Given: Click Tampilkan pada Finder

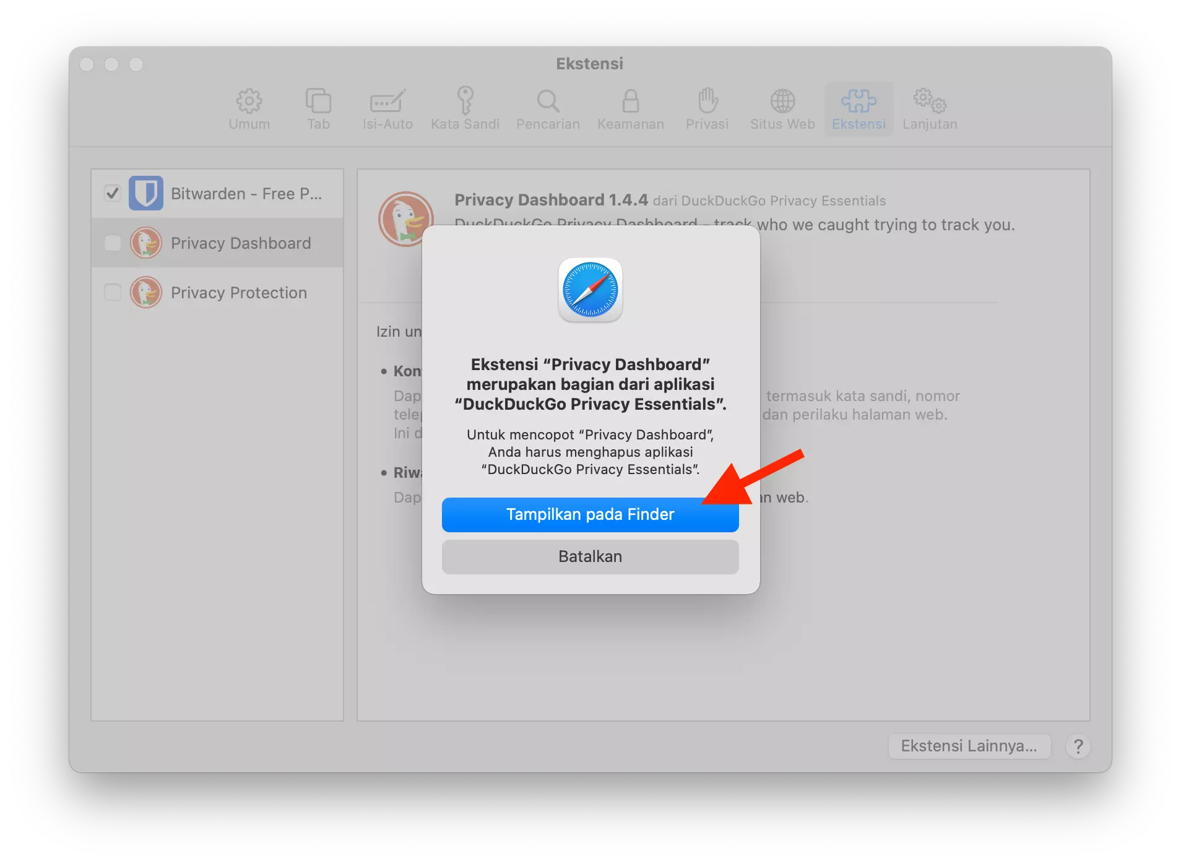Looking at the screenshot, I should click(589, 514).
